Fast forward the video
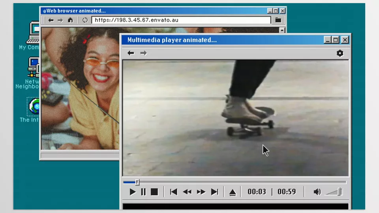 click(201, 192)
